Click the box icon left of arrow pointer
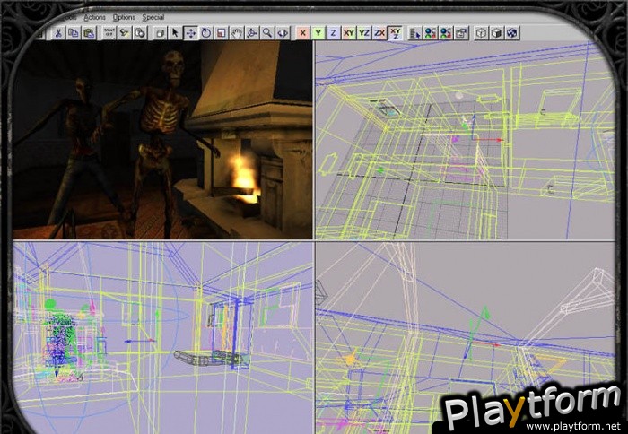This screenshot has height=434, width=628. click(160, 33)
